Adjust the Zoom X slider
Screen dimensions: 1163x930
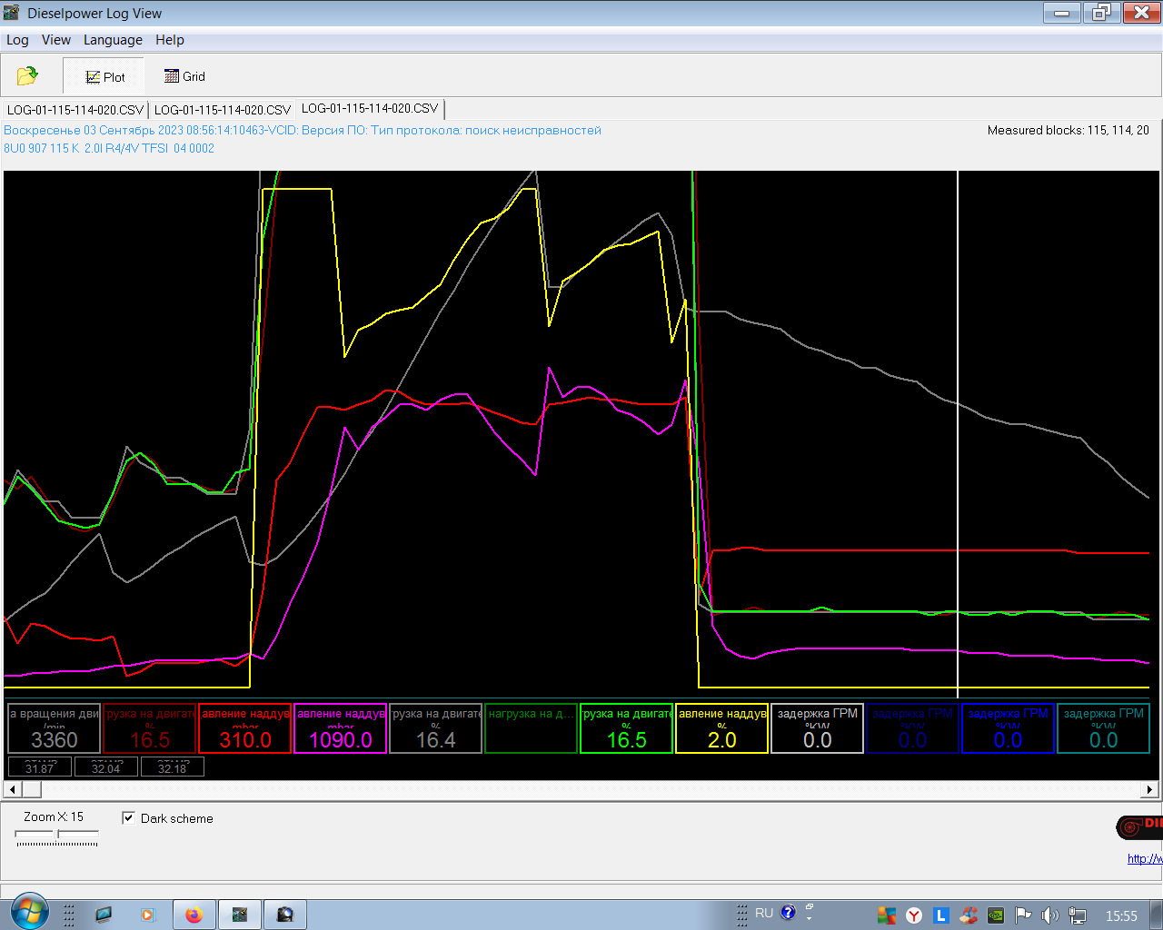[x=57, y=836]
